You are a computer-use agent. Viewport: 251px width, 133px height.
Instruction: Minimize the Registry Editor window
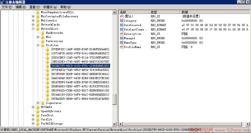[239, 2]
